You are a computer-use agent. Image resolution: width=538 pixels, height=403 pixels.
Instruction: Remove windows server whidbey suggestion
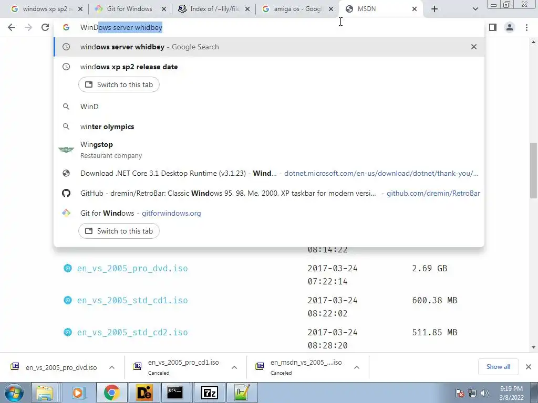coord(474,47)
